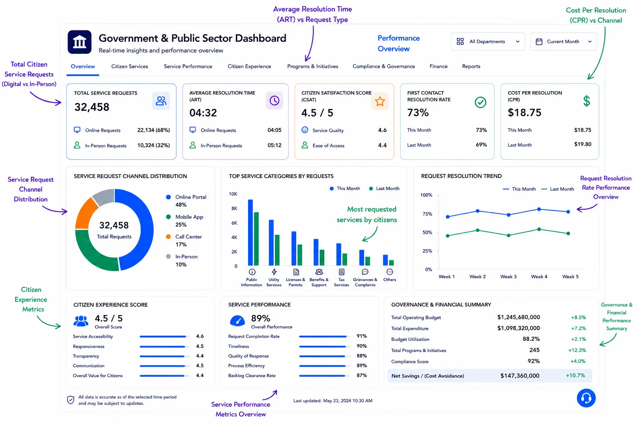Click the orange Call Center donut segment
The width and height of the screenshot is (637, 424).
[85, 215]
